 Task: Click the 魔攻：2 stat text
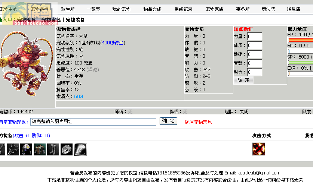195,83
